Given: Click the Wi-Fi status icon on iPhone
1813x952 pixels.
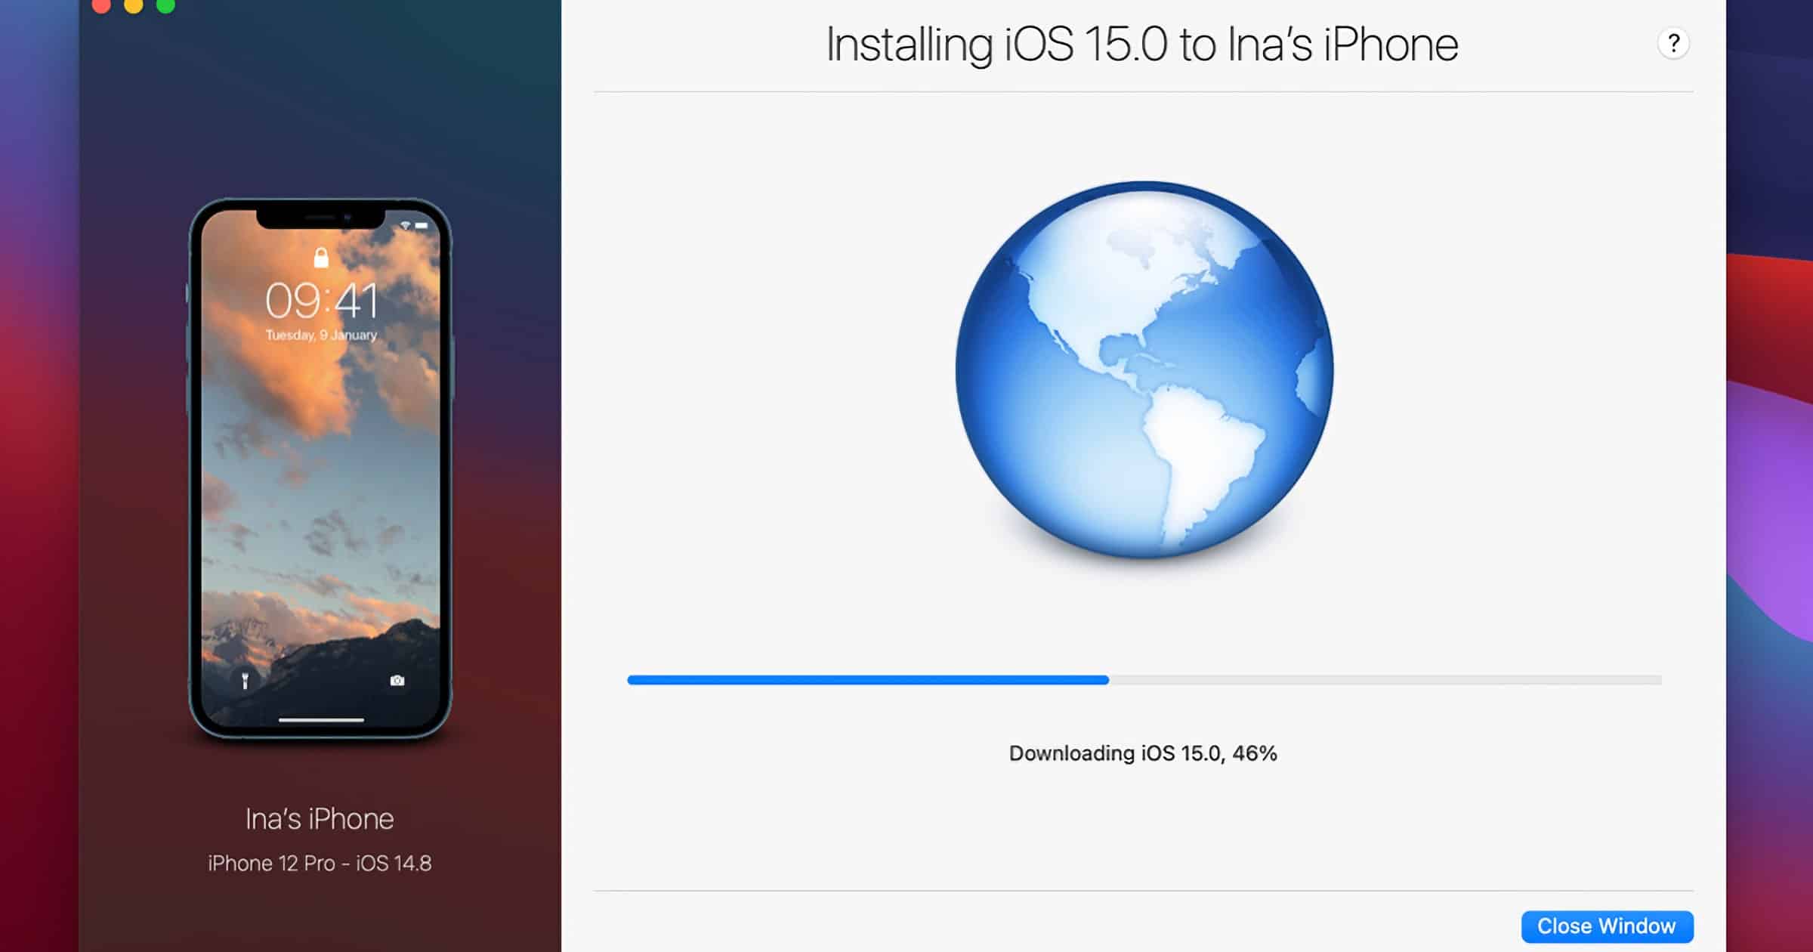Looking at the screenshot, I should (x=406, y=226).
